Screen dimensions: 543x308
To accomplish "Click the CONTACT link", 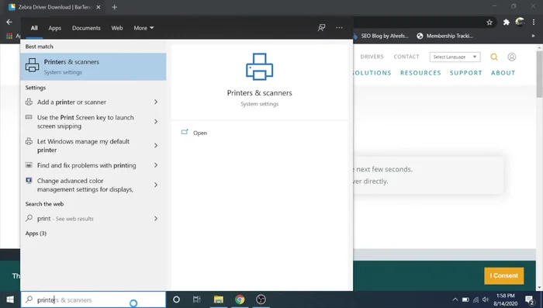I will click(x=406, y=57).
